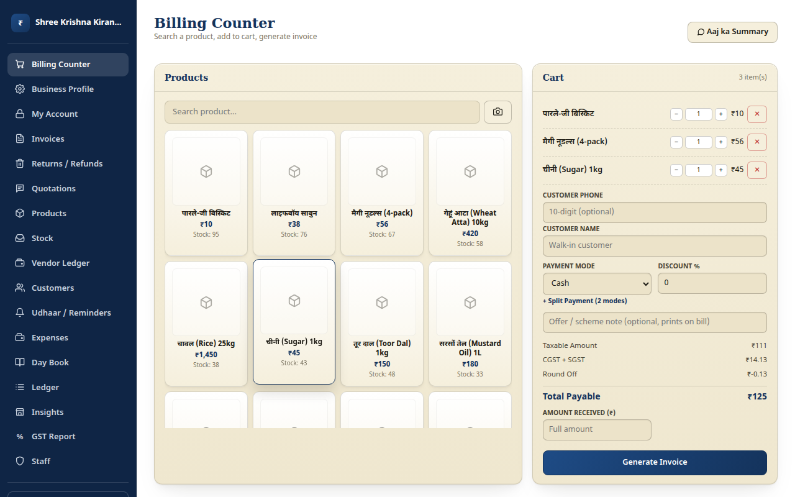Remove चीनी (Sugar) 1kg from cart
795x497 pixels.
[x=756, y=170]
